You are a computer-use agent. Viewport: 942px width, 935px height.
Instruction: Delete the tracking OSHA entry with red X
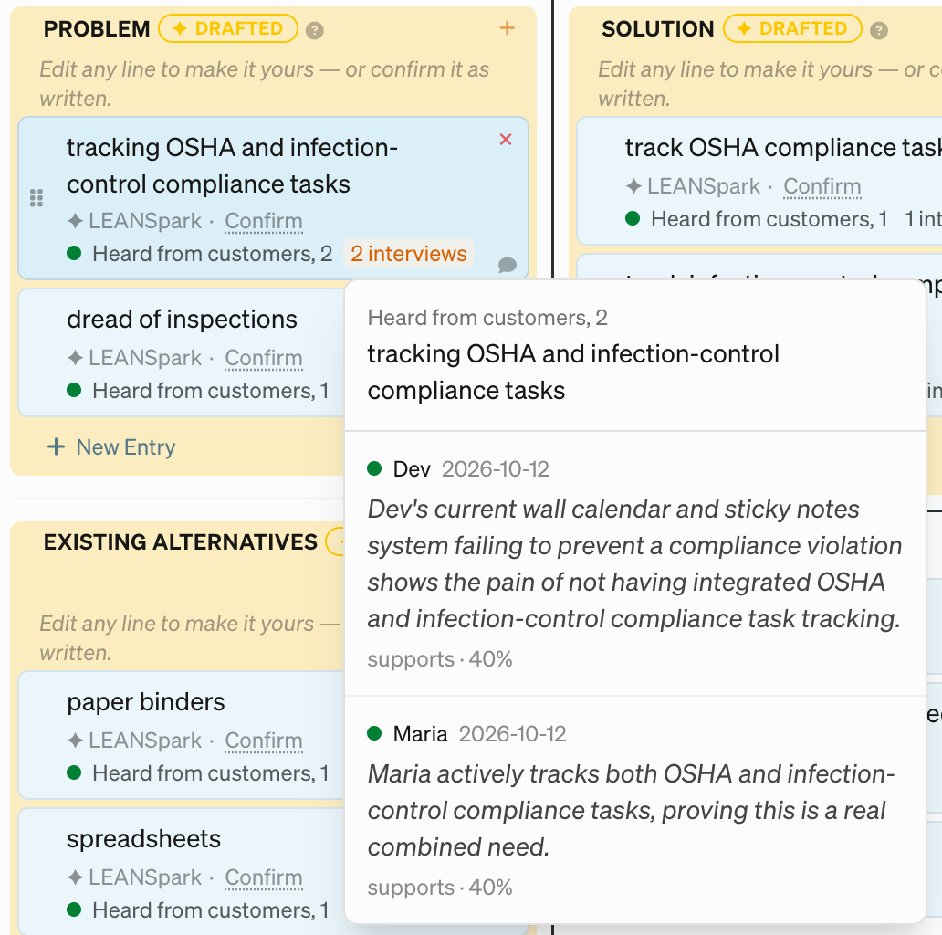tap(506, 140)
